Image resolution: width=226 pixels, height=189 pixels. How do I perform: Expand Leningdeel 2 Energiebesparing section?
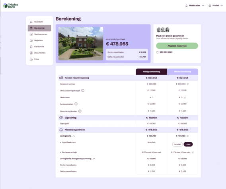(x=94, y=159)
